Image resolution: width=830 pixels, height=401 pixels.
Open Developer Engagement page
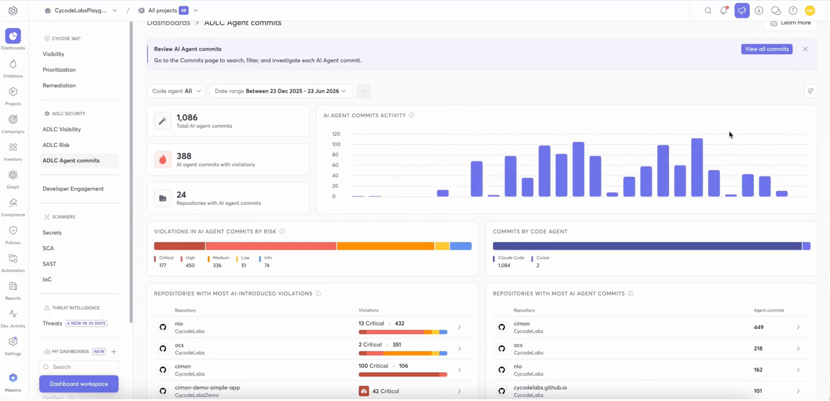[x=73, y=189]
